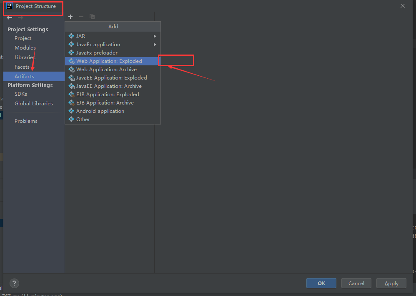Image resolution: width=416 pixels, height=296 pixels.
Task: Open the Project settings page
Action: point(34,38)
